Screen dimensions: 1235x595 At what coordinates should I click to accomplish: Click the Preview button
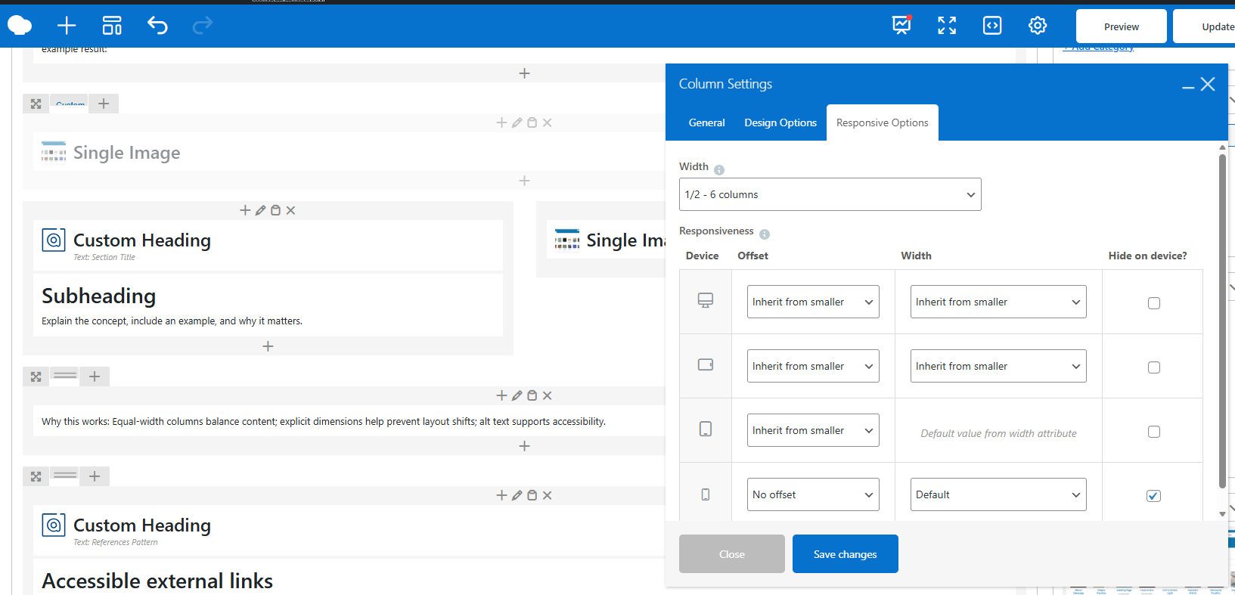point(1121,26)
